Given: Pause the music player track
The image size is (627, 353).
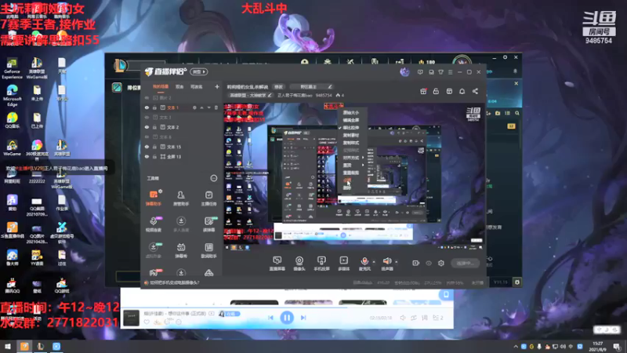Looking at the screenshot, I should [287, 318].
